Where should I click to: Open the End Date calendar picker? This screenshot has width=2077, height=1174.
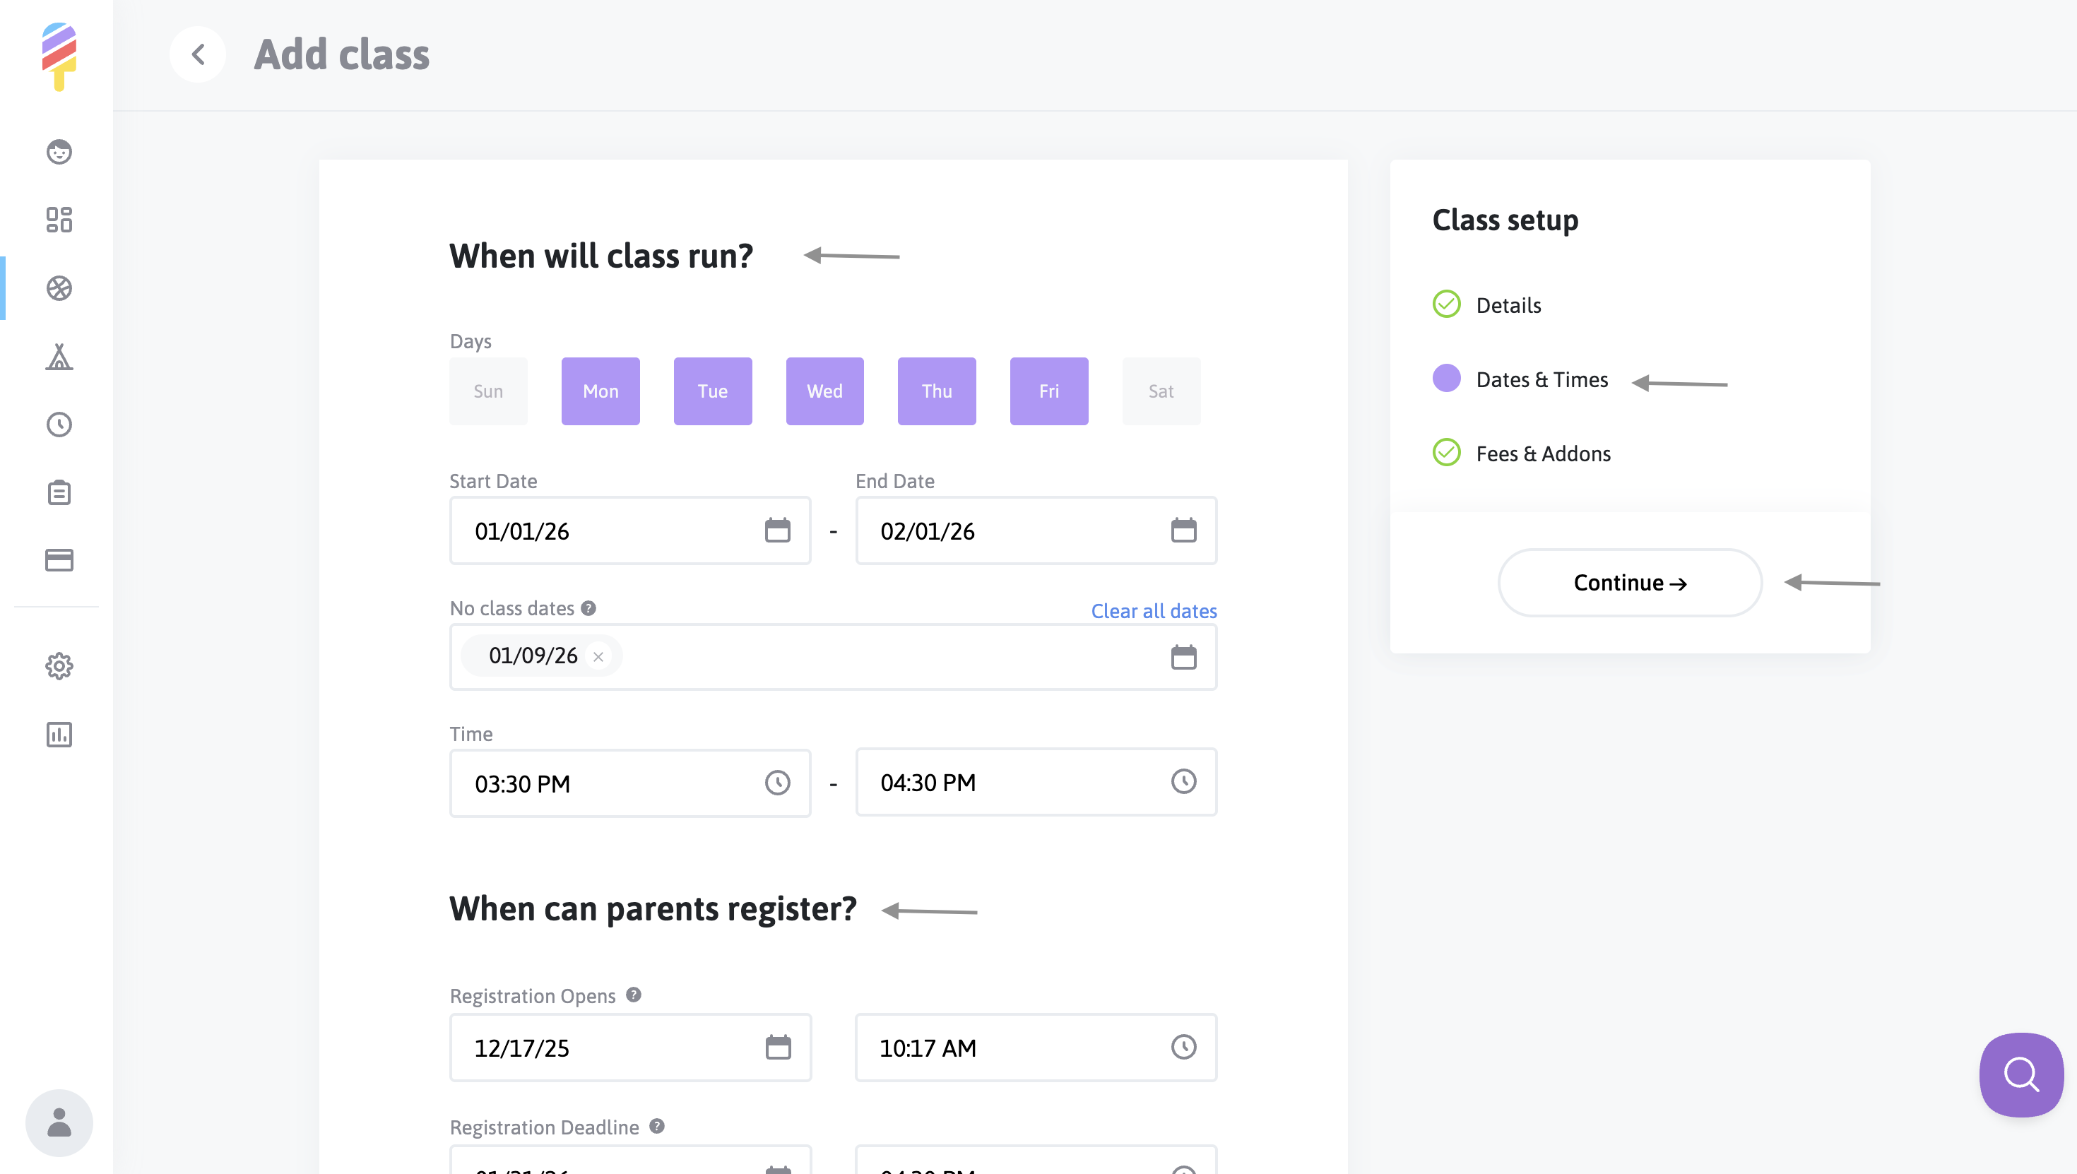[1183, 530]
